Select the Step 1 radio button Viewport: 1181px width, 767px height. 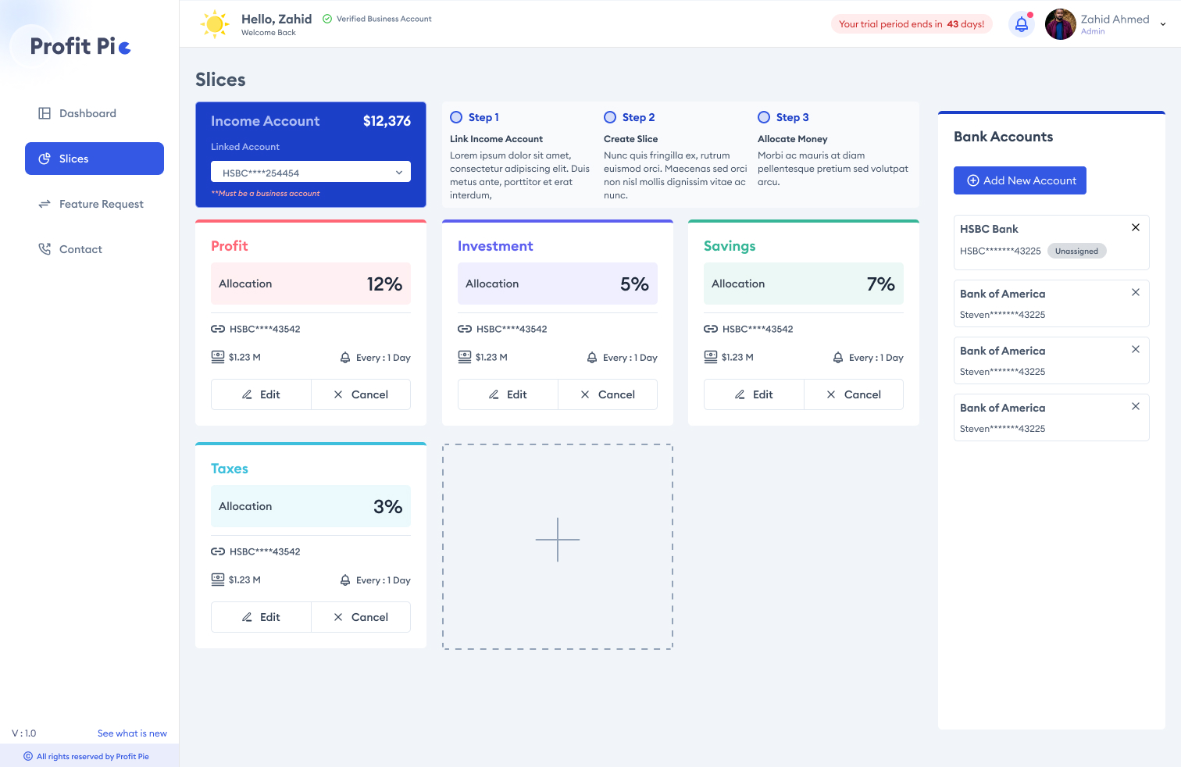point(456,117)
